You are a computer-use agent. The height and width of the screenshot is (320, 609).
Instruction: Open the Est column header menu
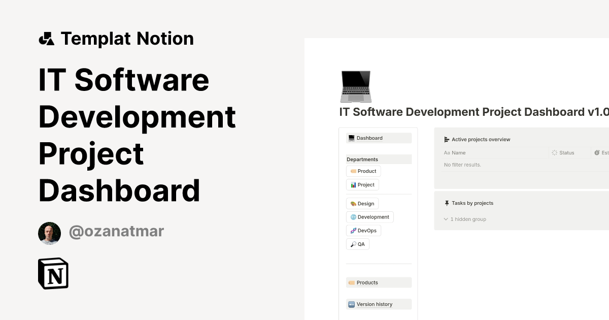point(601,152)
